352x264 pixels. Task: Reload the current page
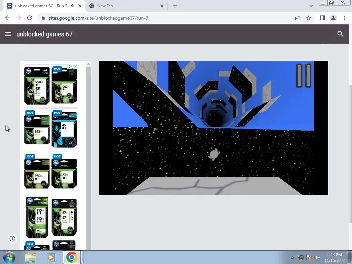[30, 18]
